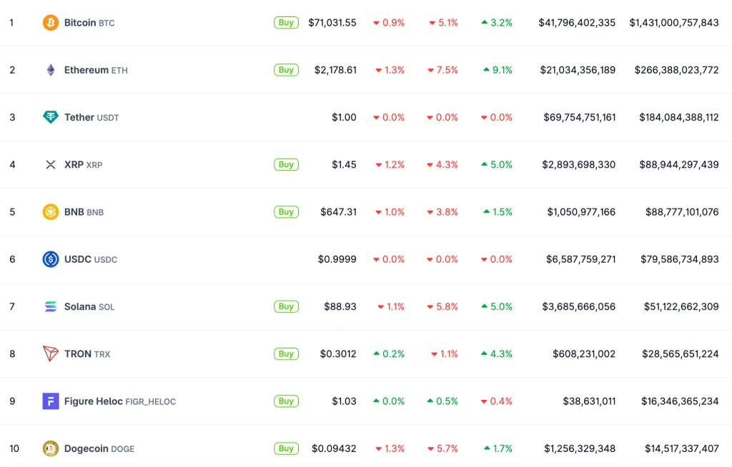Screen dimensions: 732x467
Task: Click the Bitcoin coin logo icon
Action: [50, 23]
